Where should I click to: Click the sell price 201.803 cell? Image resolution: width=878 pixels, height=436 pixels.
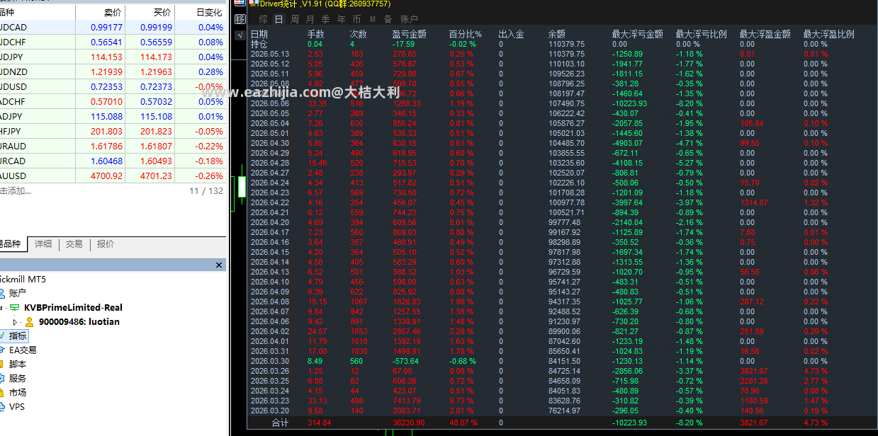[x=106, y=132]
